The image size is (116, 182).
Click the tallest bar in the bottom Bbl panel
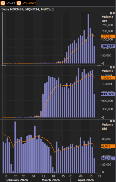pyautogui.click(x=15, y=147)
